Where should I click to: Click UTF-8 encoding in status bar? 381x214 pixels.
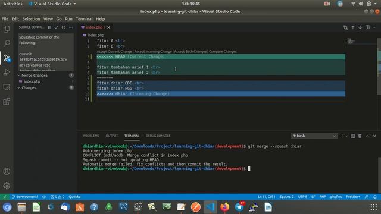coord(302,197)
